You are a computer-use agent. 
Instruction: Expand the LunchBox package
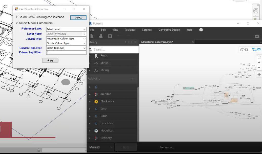click(90, 124)
